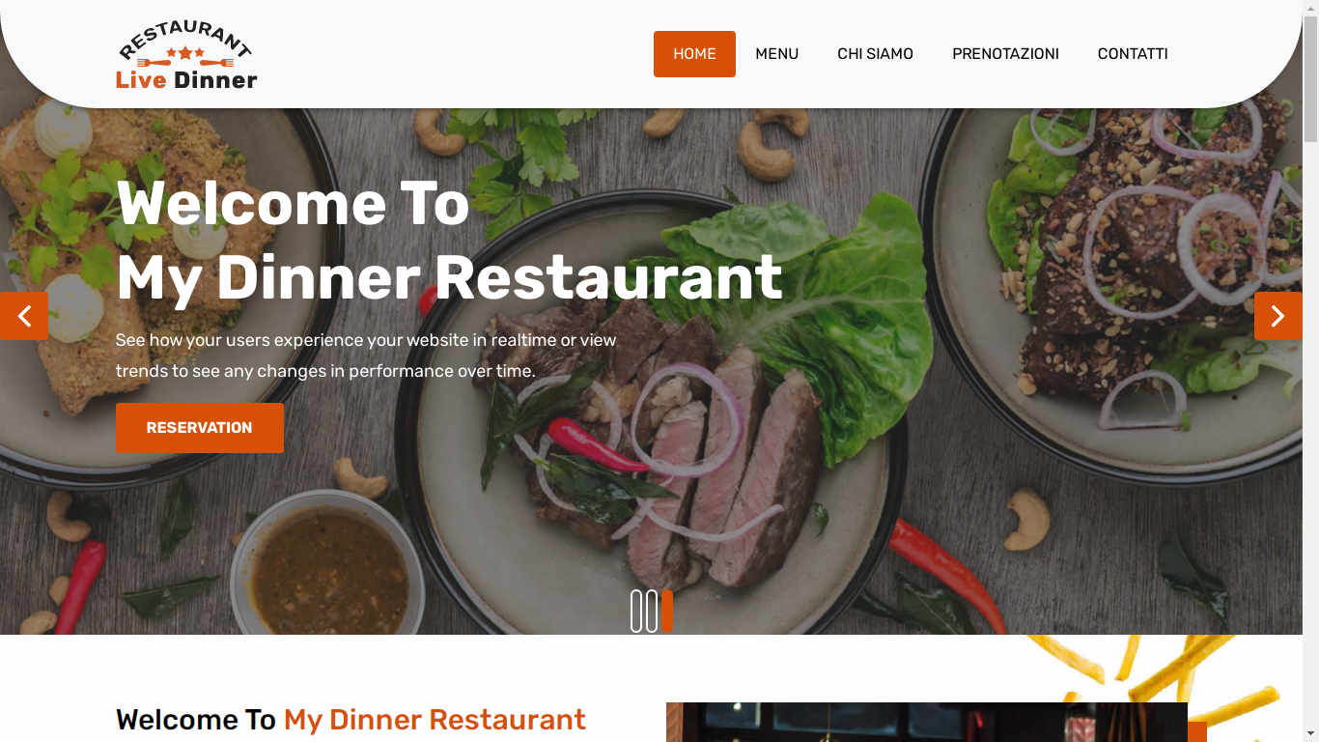Click the scrollbar thumb on the right
The height and width of the screenshot is (742, 1319).
pos(1310,79)
